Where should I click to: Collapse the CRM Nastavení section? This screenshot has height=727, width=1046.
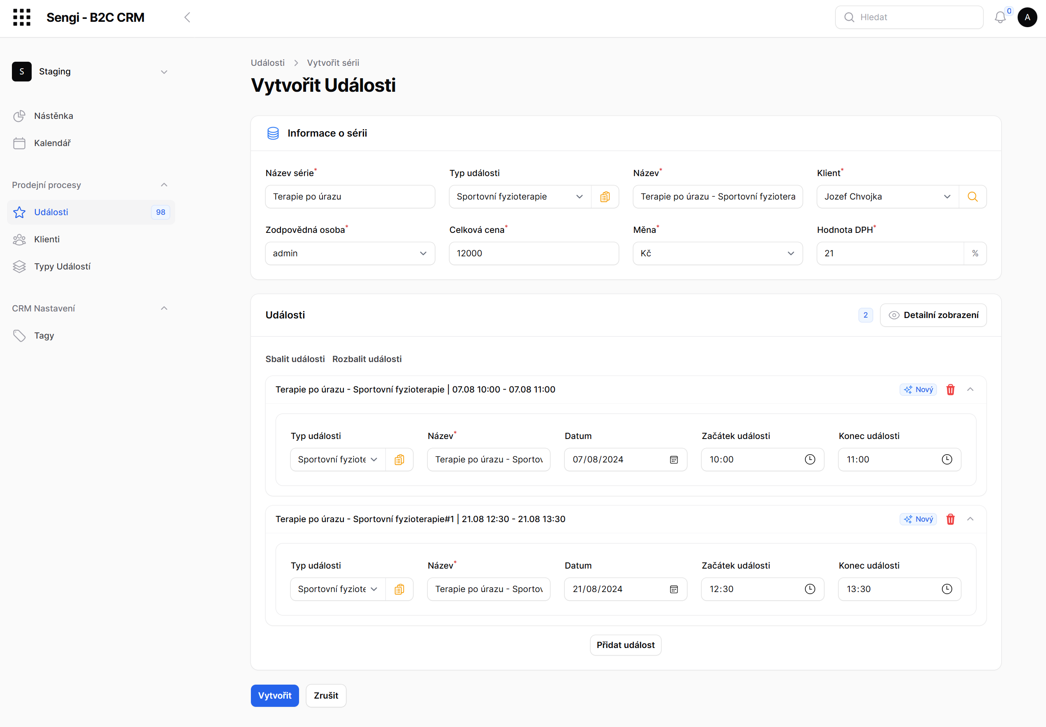pos(164,309)
